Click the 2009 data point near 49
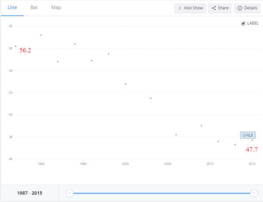Image resolution: width=263 pixels, height=202 pixels. click(x=201, y=126)
